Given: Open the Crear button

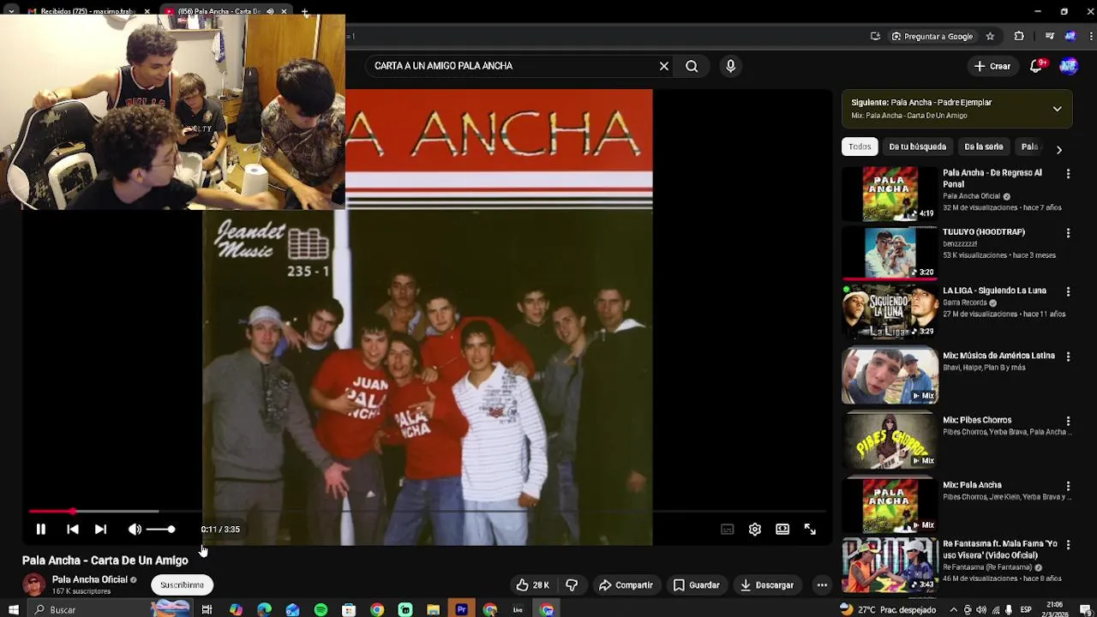Looking at the screenshot, I should pyautogui.click(x=992, y=66).
